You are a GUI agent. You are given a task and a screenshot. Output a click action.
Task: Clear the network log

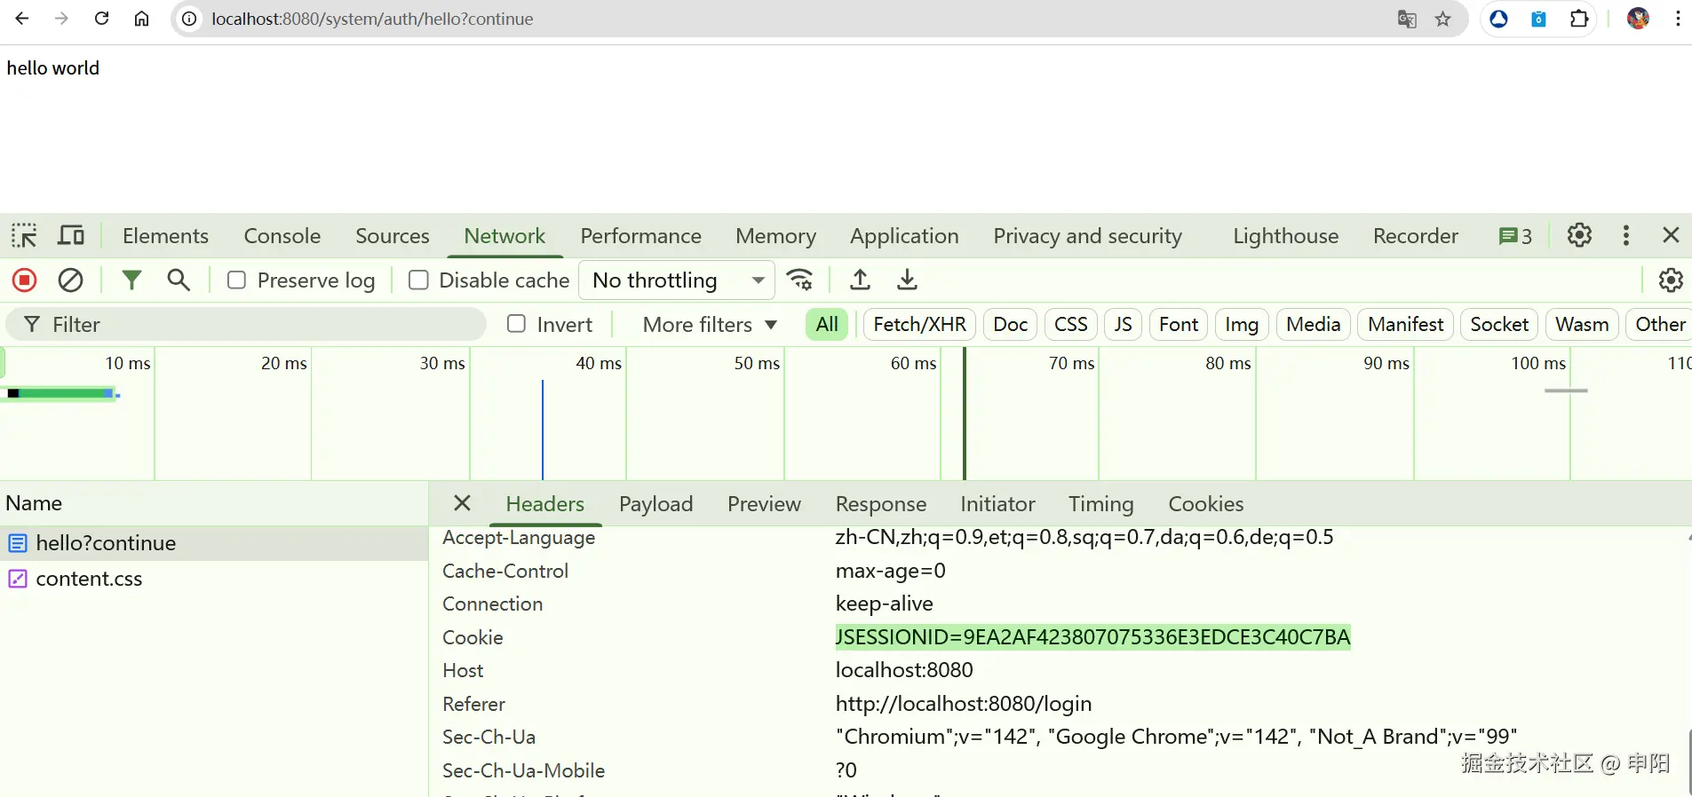70,280
